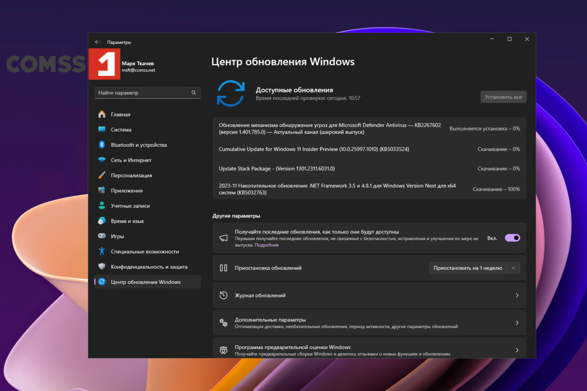Click the Приложения apps icon
Image resolution: width=587 pixels, height=391 pixels.
pyautogui.click(x=102, y=190)
